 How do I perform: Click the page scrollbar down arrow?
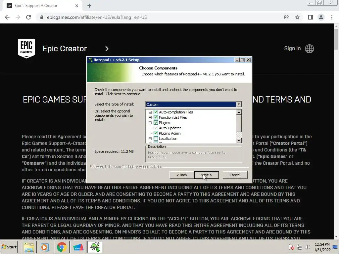click(x=336, y=237)
